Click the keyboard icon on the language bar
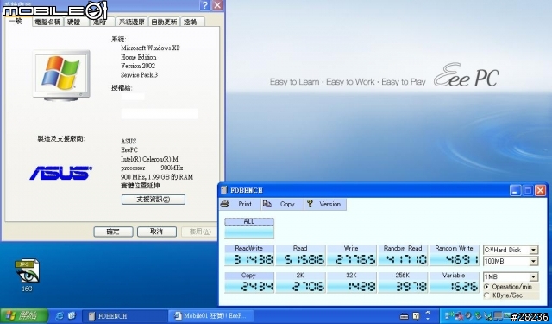552x324 pixels. (405, 316)
